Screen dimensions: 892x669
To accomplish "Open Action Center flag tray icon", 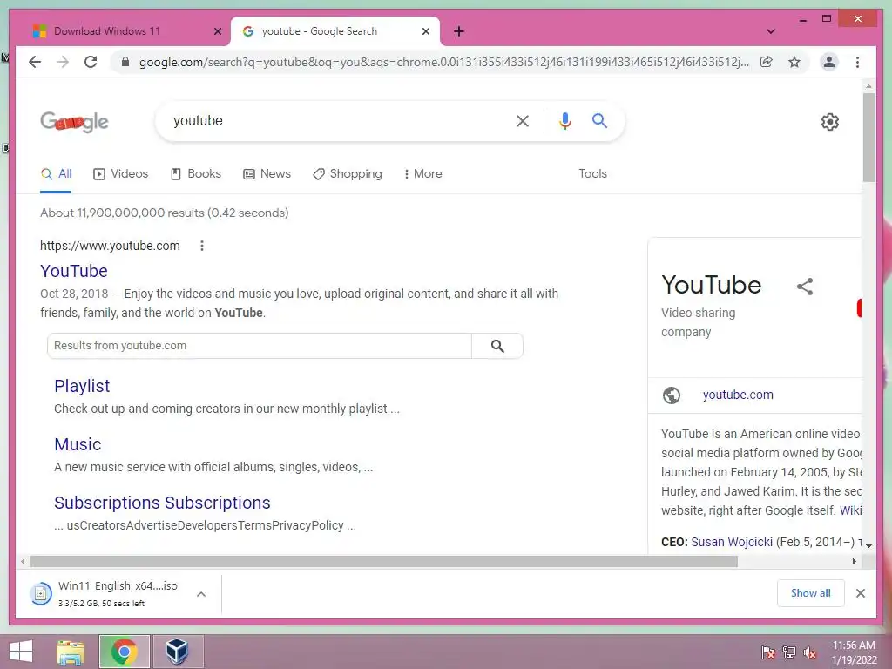I will 768,652.
